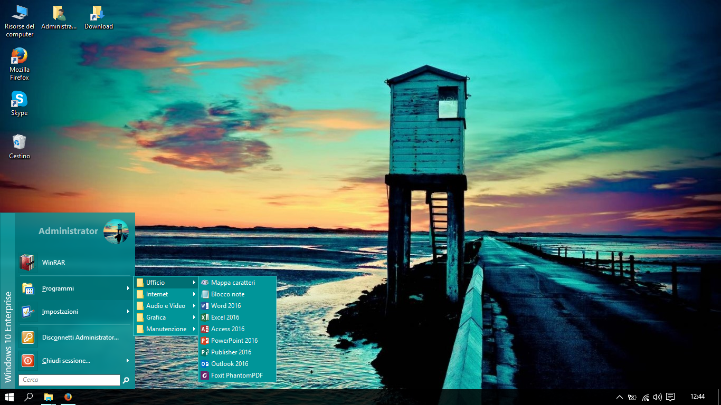Open File Explorer from the taskbar
The image size is (721, 405).
tap(49, 397)
